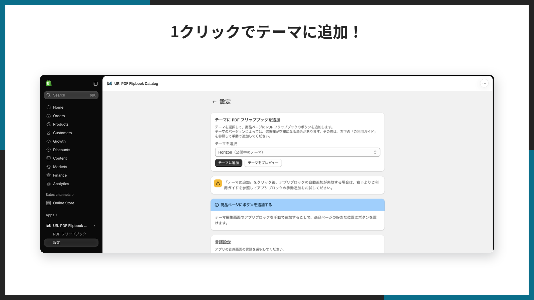Image resolution: width=534 pixels, height=300 pixels.
Task: Click the Markets globe icon
Action: click(49, 167)
